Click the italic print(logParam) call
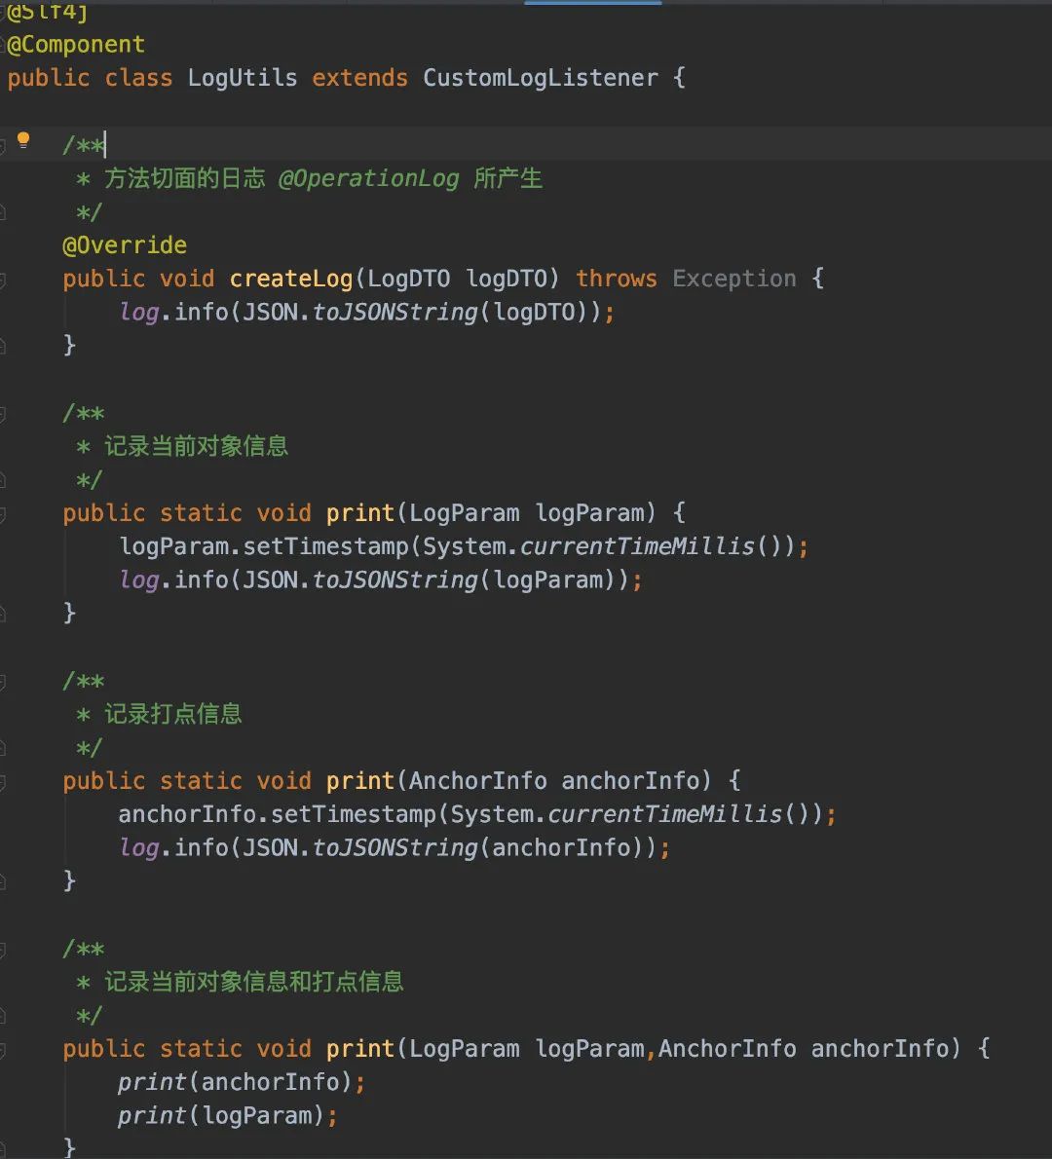This screenshot has width=1052, height=1159. [x=220, y=1115]
